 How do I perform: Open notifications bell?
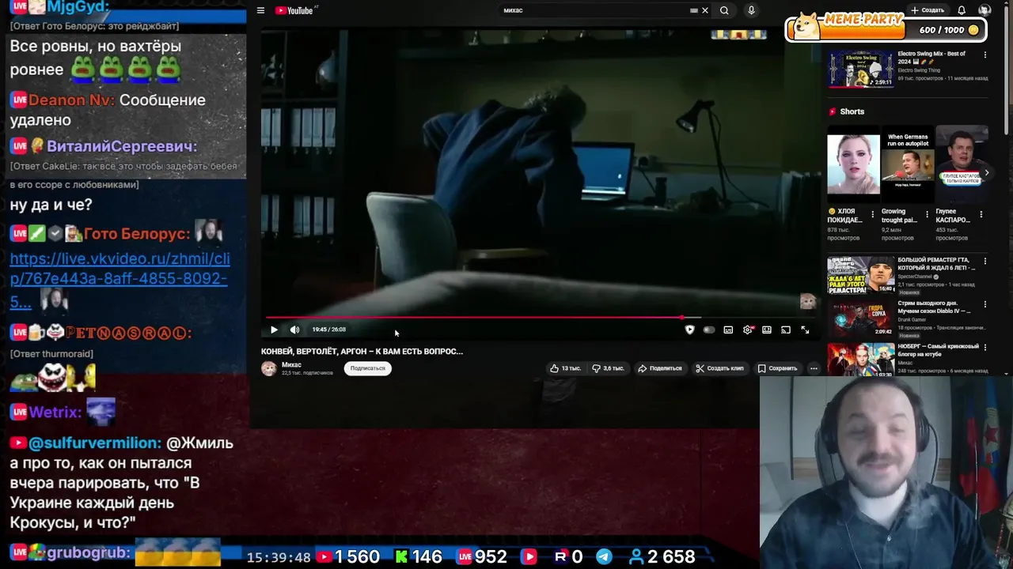(962, 10)
